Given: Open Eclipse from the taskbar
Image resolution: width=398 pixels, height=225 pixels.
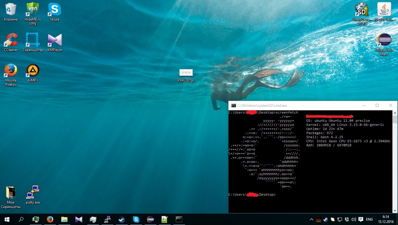Looking at the screenshot, I should point(150,219).
